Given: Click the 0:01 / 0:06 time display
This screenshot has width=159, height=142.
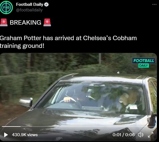Looking at the screenshot, I should coord(124,135).
